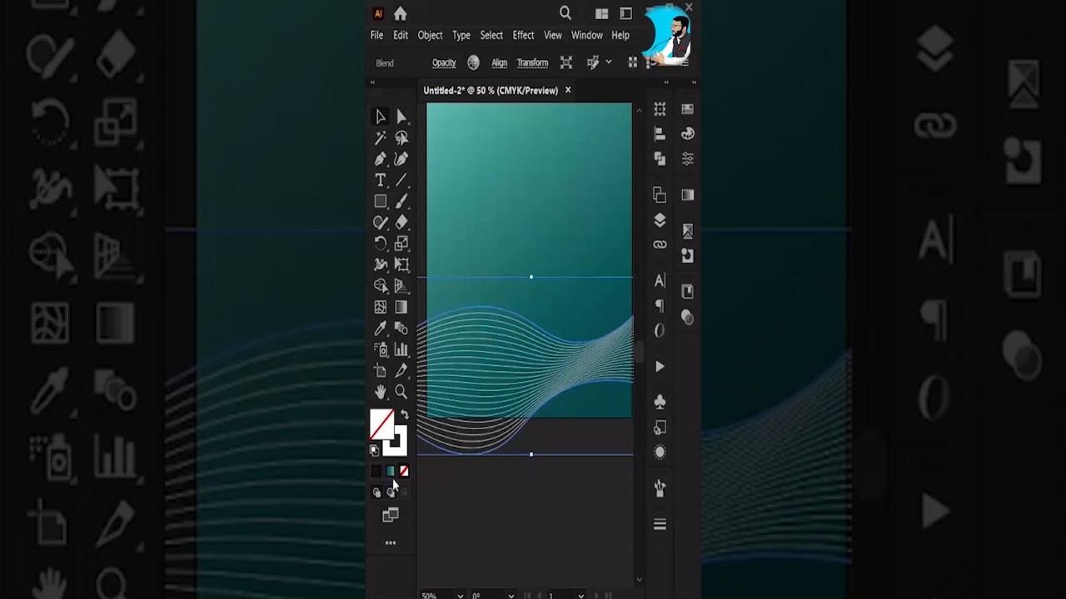Enable Draw Behind mode
Viewport: 1066px width, 599px height.
pyautogui.click(x=391, y=493)
